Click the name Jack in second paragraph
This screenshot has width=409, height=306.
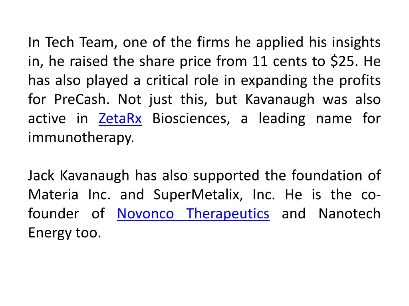tap(41, 175)
